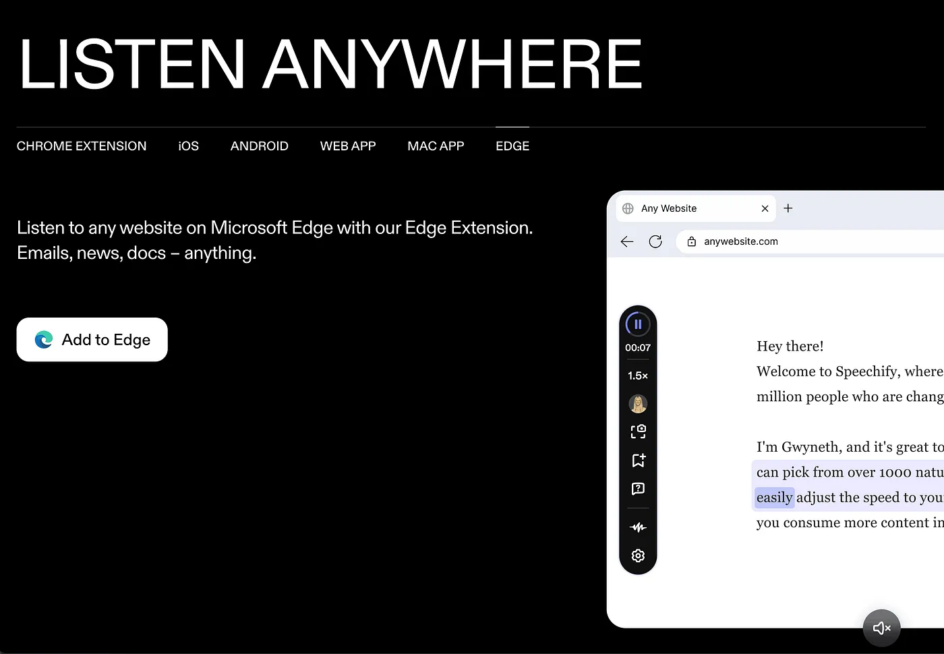The width and height of the screenshot is (944, 654).
Task: Open a new browser tab with plus
Action: (788, 208)
